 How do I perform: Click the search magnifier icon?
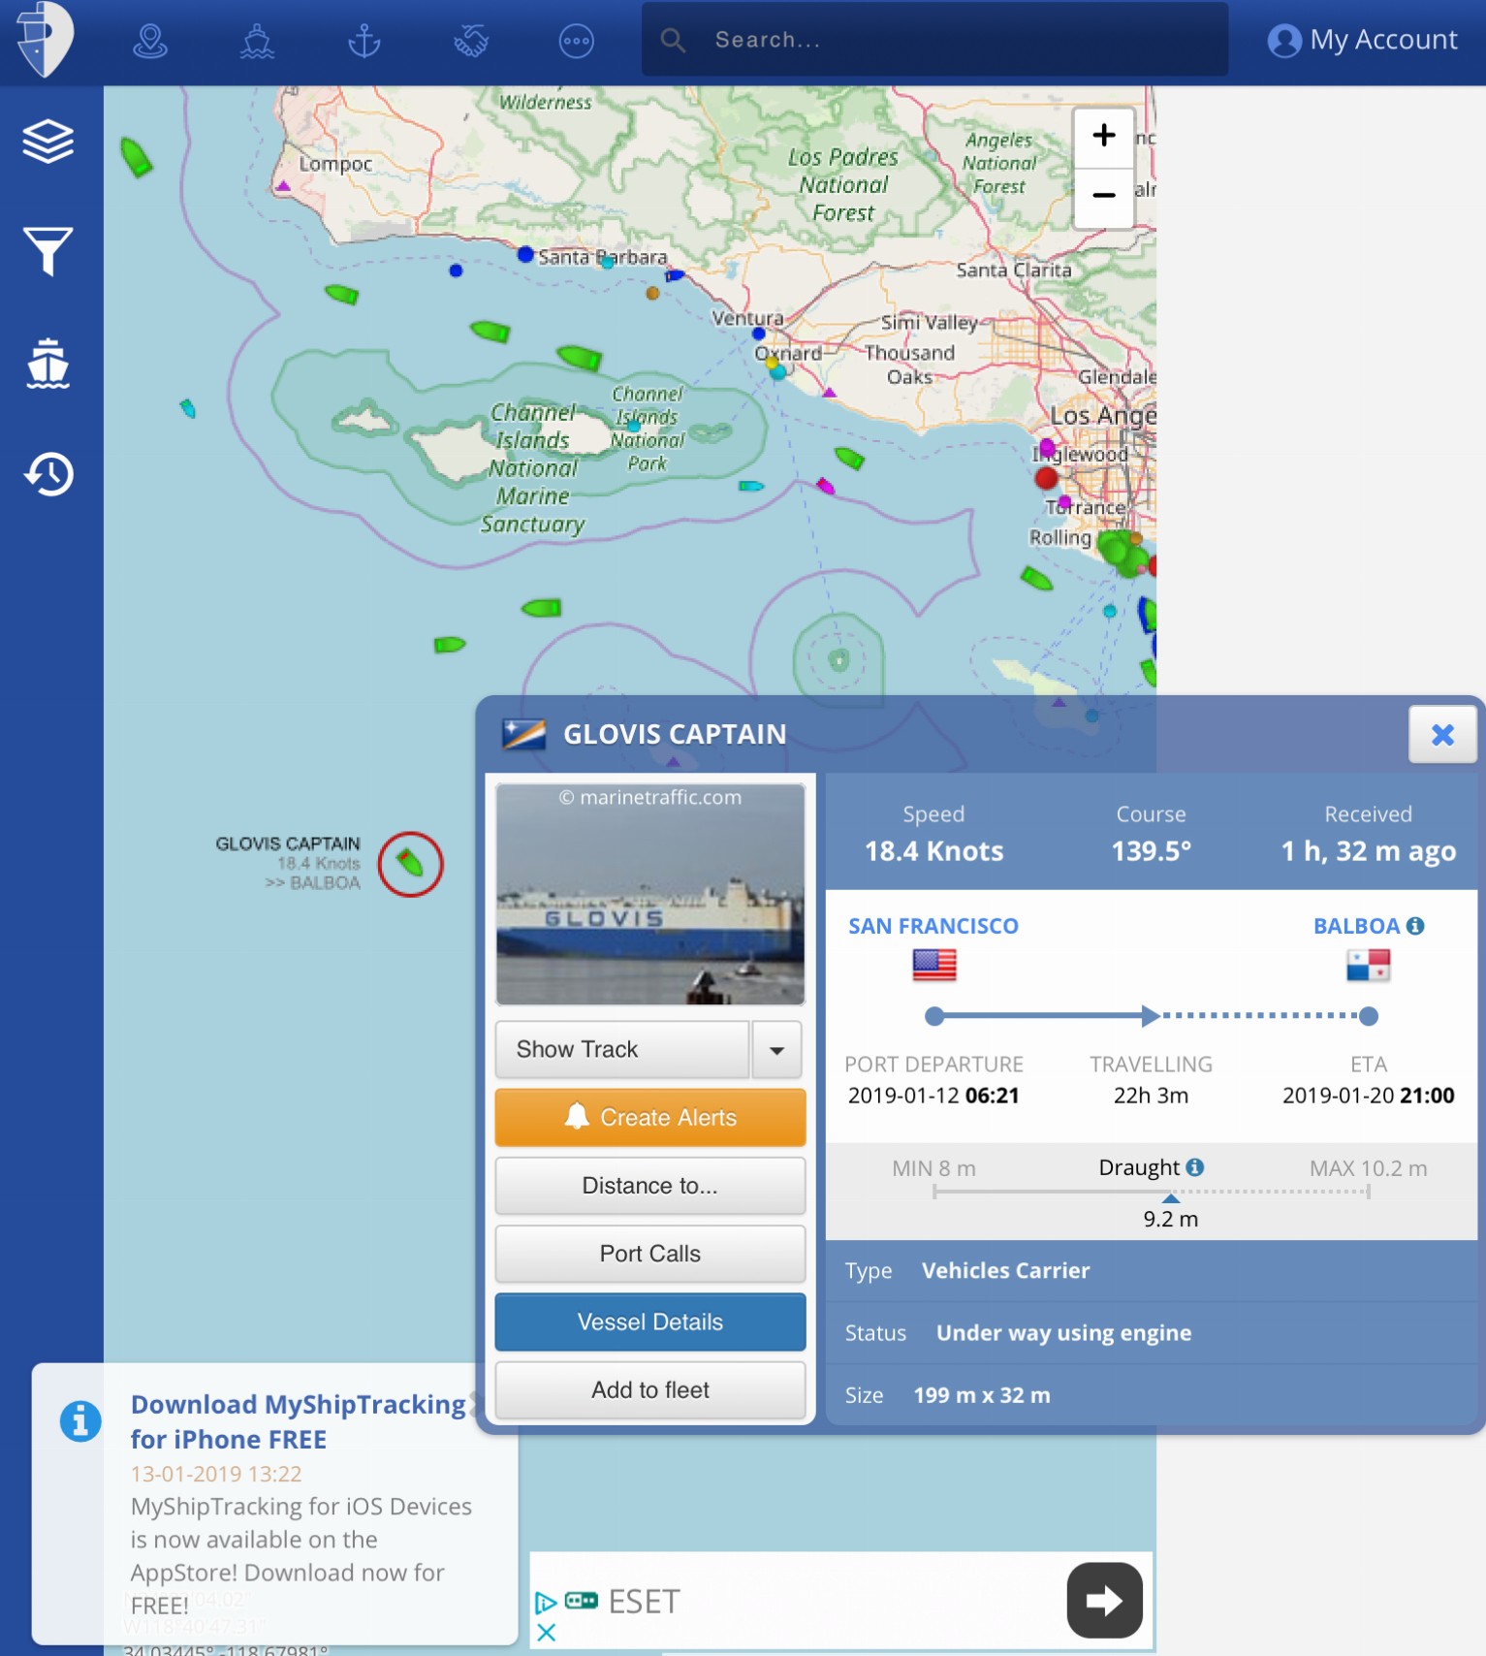(x=673, y=40)
